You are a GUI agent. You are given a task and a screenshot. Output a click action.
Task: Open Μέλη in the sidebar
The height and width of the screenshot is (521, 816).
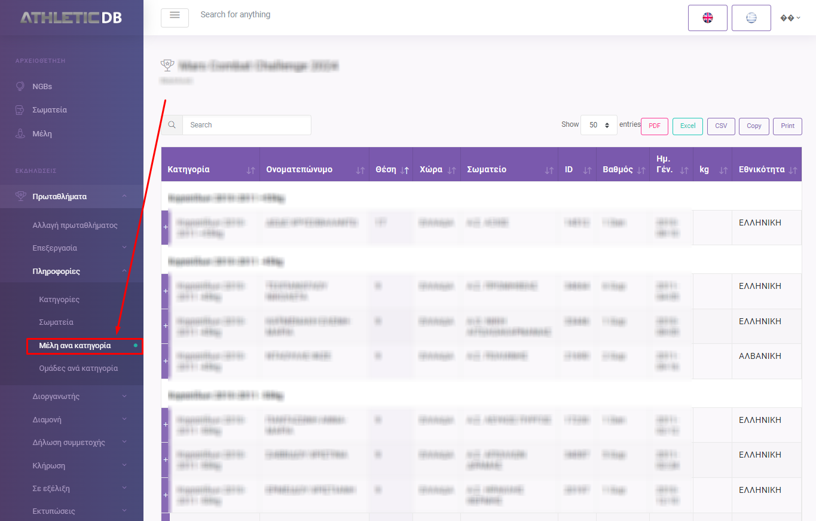42,134
